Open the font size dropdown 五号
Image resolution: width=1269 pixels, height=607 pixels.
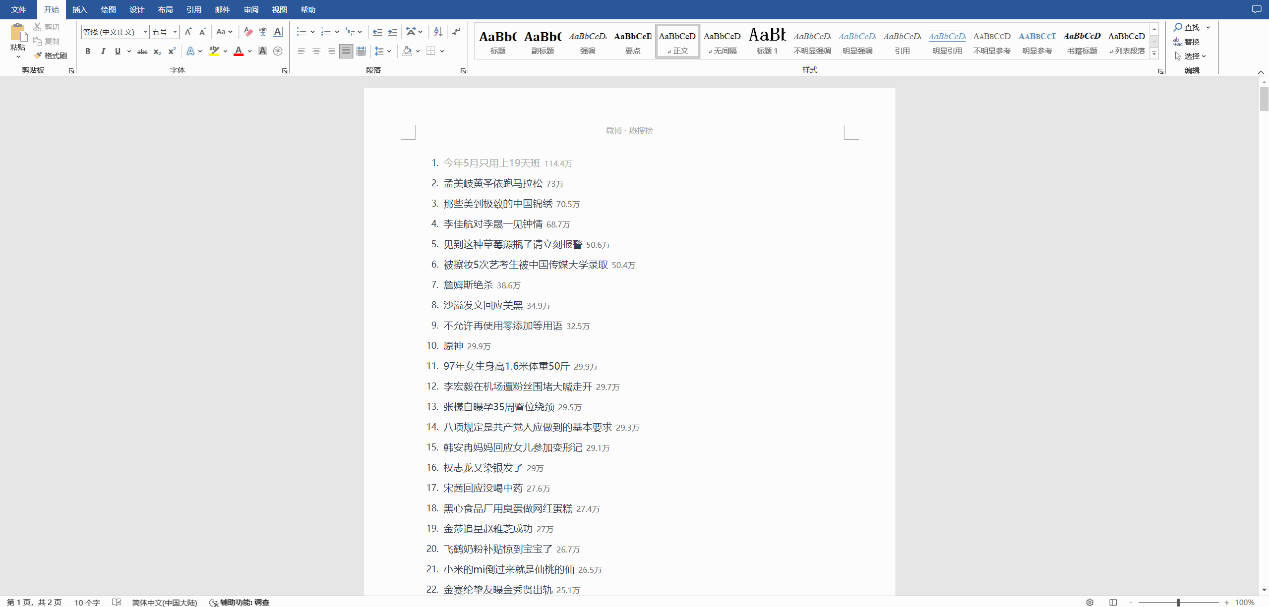point(175,32)
